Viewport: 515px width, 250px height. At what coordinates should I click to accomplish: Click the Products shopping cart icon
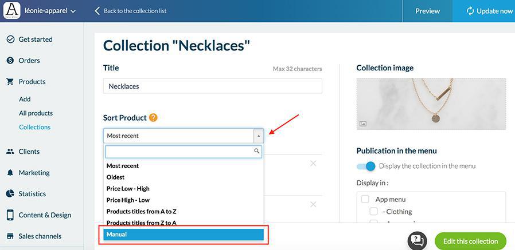[x=10, y=82]
